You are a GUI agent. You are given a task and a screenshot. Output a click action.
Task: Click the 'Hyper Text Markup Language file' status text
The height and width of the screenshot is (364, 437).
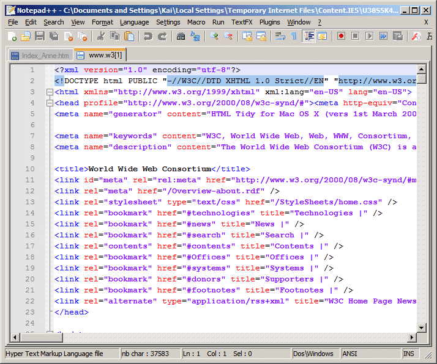click(54, 354)
